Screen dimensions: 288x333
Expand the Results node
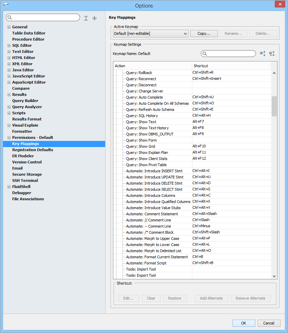point(9,95)
